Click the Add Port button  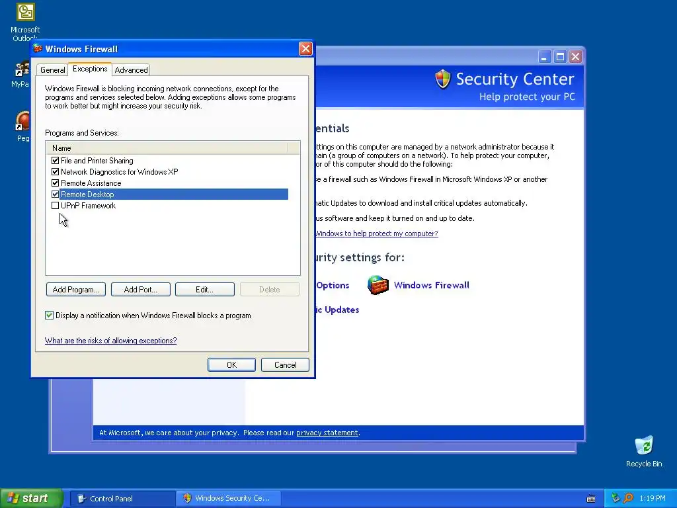[x=141, y=290]
